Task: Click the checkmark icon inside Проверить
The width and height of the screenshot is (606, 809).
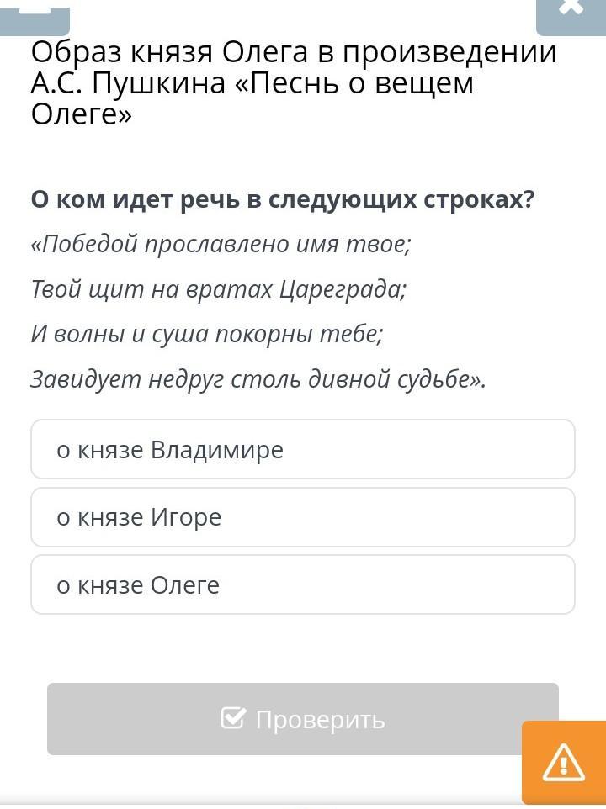Action: tap(233, 718)
